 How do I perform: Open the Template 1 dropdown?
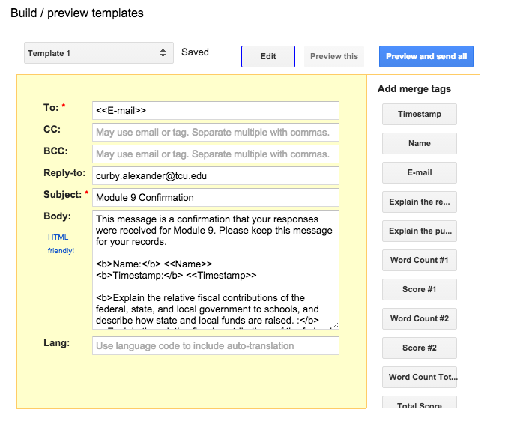[99, 52]
